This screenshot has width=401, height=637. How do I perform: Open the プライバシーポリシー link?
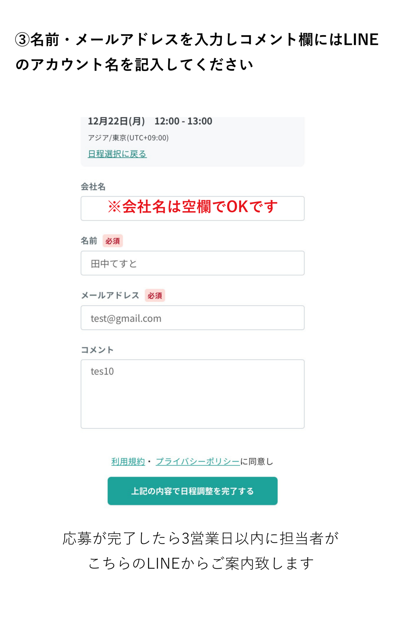click(x=198, y=461)
